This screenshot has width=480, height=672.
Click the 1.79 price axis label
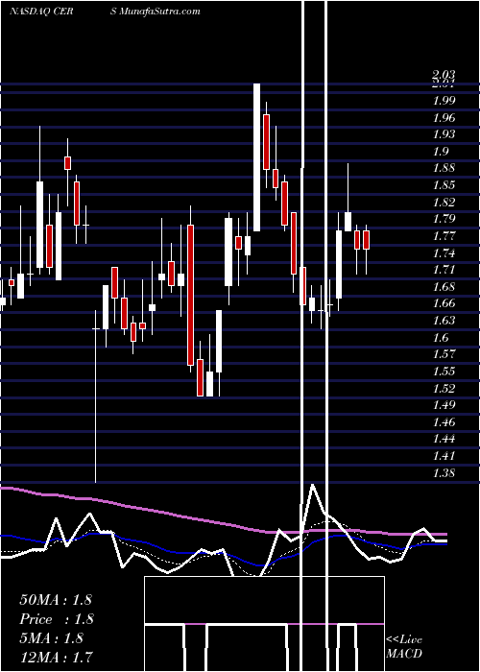click(x=444, y=219)
